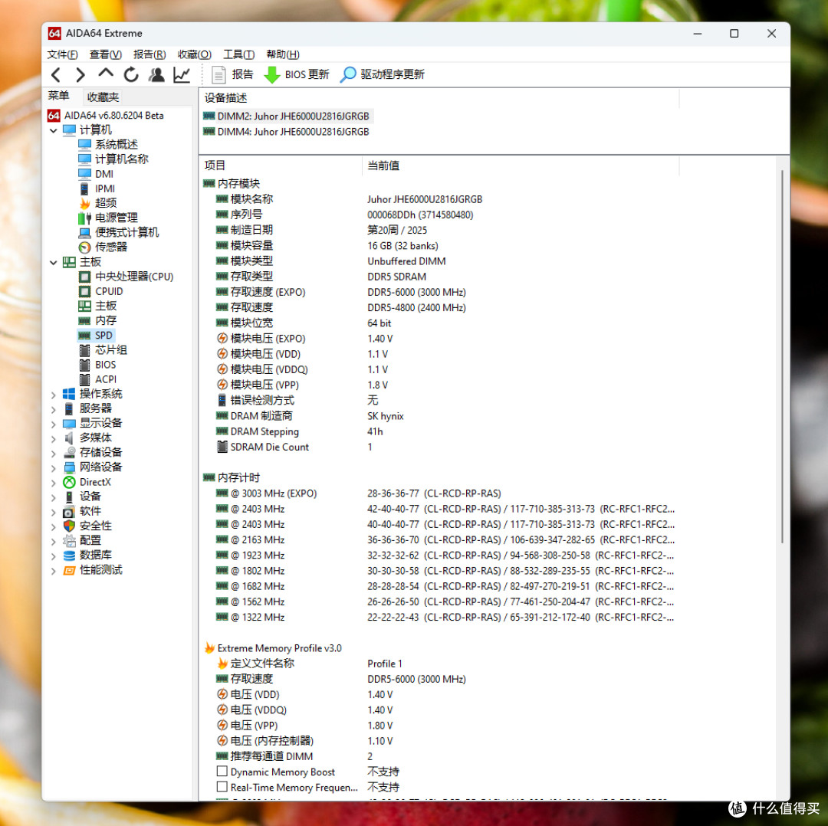Viewport: 828px width, 826px height.
Task: Select the DIMM4: Juhor JHE6000U2816JGRGB device
Action: pyautogui.click(x=287, y=132)
